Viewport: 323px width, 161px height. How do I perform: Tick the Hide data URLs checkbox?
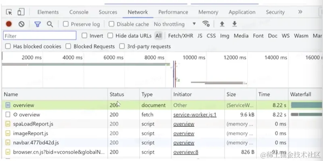point(110,36)
